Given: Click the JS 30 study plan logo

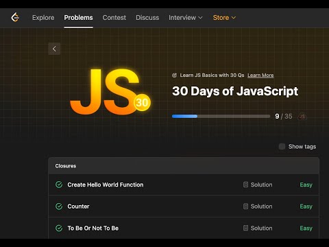Looking at the screenshot, I should click(x=110, y=91).
